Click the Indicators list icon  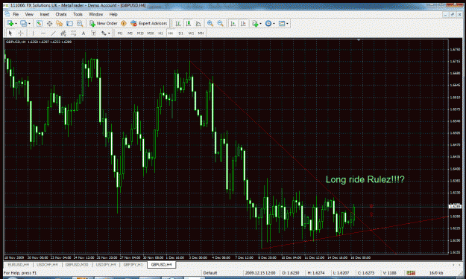point(255,23)
